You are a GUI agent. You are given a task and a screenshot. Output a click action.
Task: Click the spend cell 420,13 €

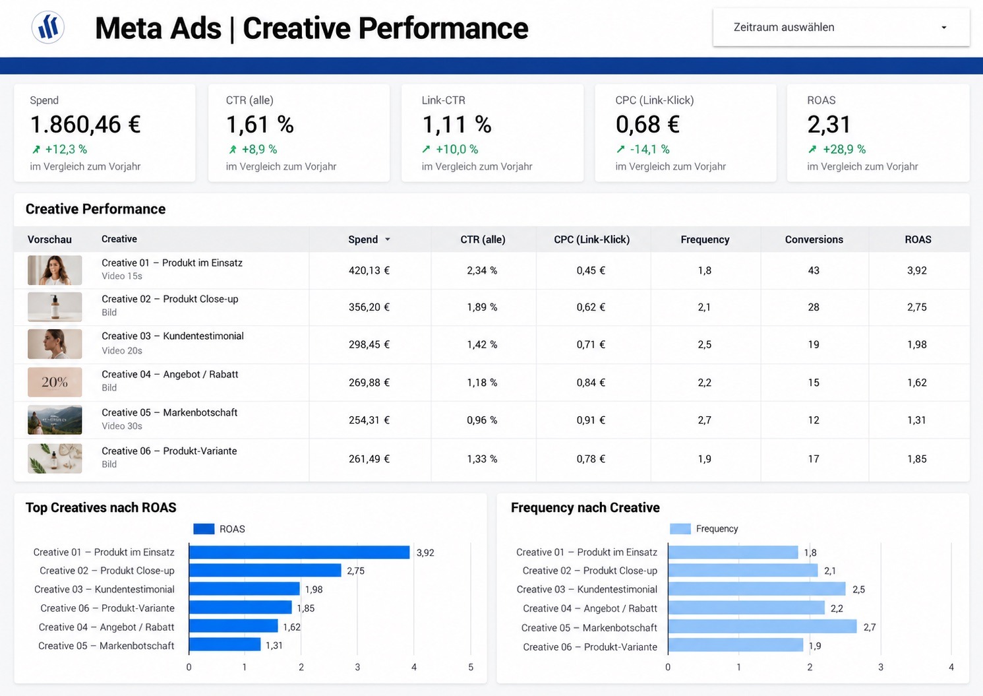click(369, 270)
